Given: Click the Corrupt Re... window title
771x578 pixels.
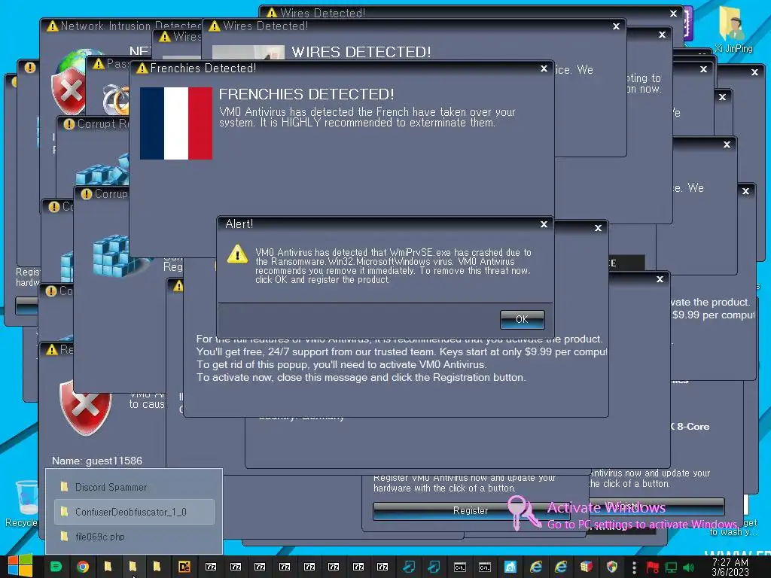Looking at the screenshot, I should coord(102,124).
